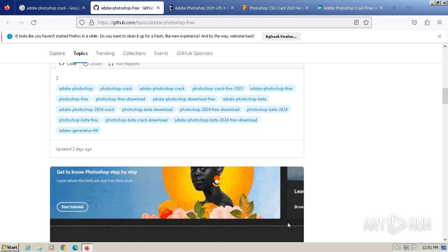448x252 pixels.
Task: Open the photoshop-beta-free topic tag
Action: coord(78,120)
